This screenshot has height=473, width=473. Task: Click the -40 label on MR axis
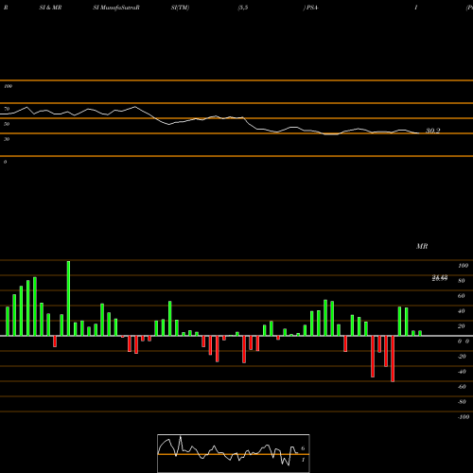coord(462,372)
